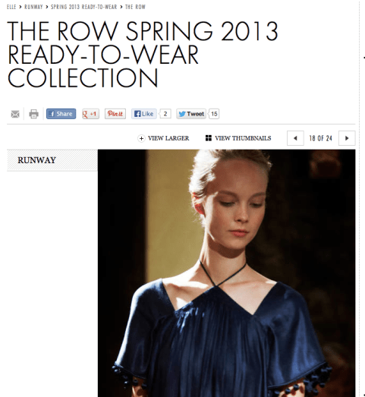Click the VIEW LARGER text link
Image resolution: width=365 pixels, height=397 pixels.
[168, 138]
